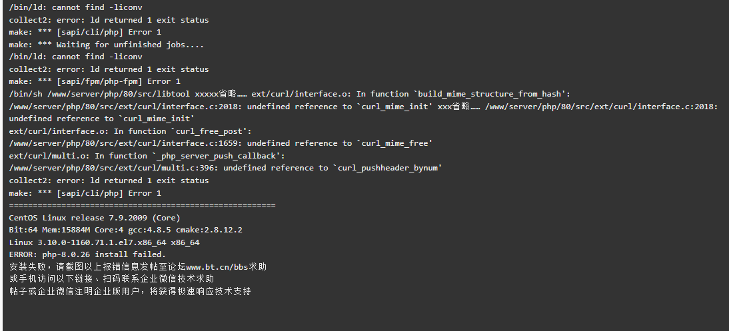
Task: Click the last 'make: *** [sapi/cli/php] Error 1' line
Action: 85,193
